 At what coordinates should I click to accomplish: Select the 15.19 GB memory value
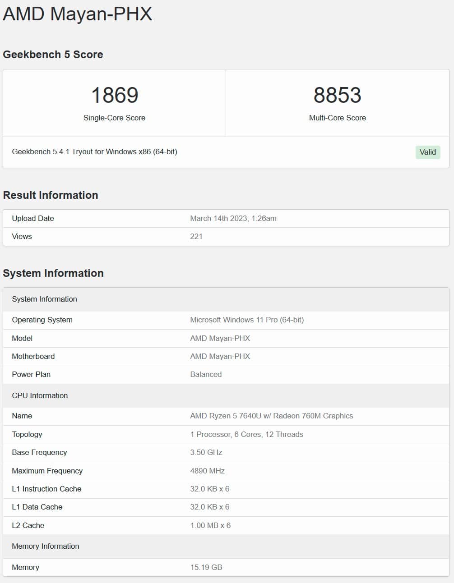[206, 567]
